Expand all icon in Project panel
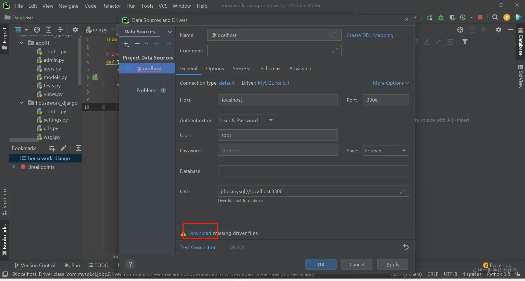The height and width of the screenshot is (281, 525). click(49, 29)
